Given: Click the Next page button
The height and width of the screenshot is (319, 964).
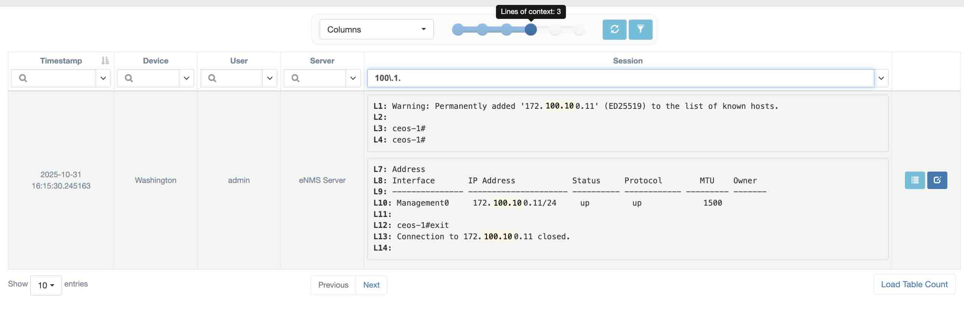Looking at the screenshot, I should pos(372,285).
